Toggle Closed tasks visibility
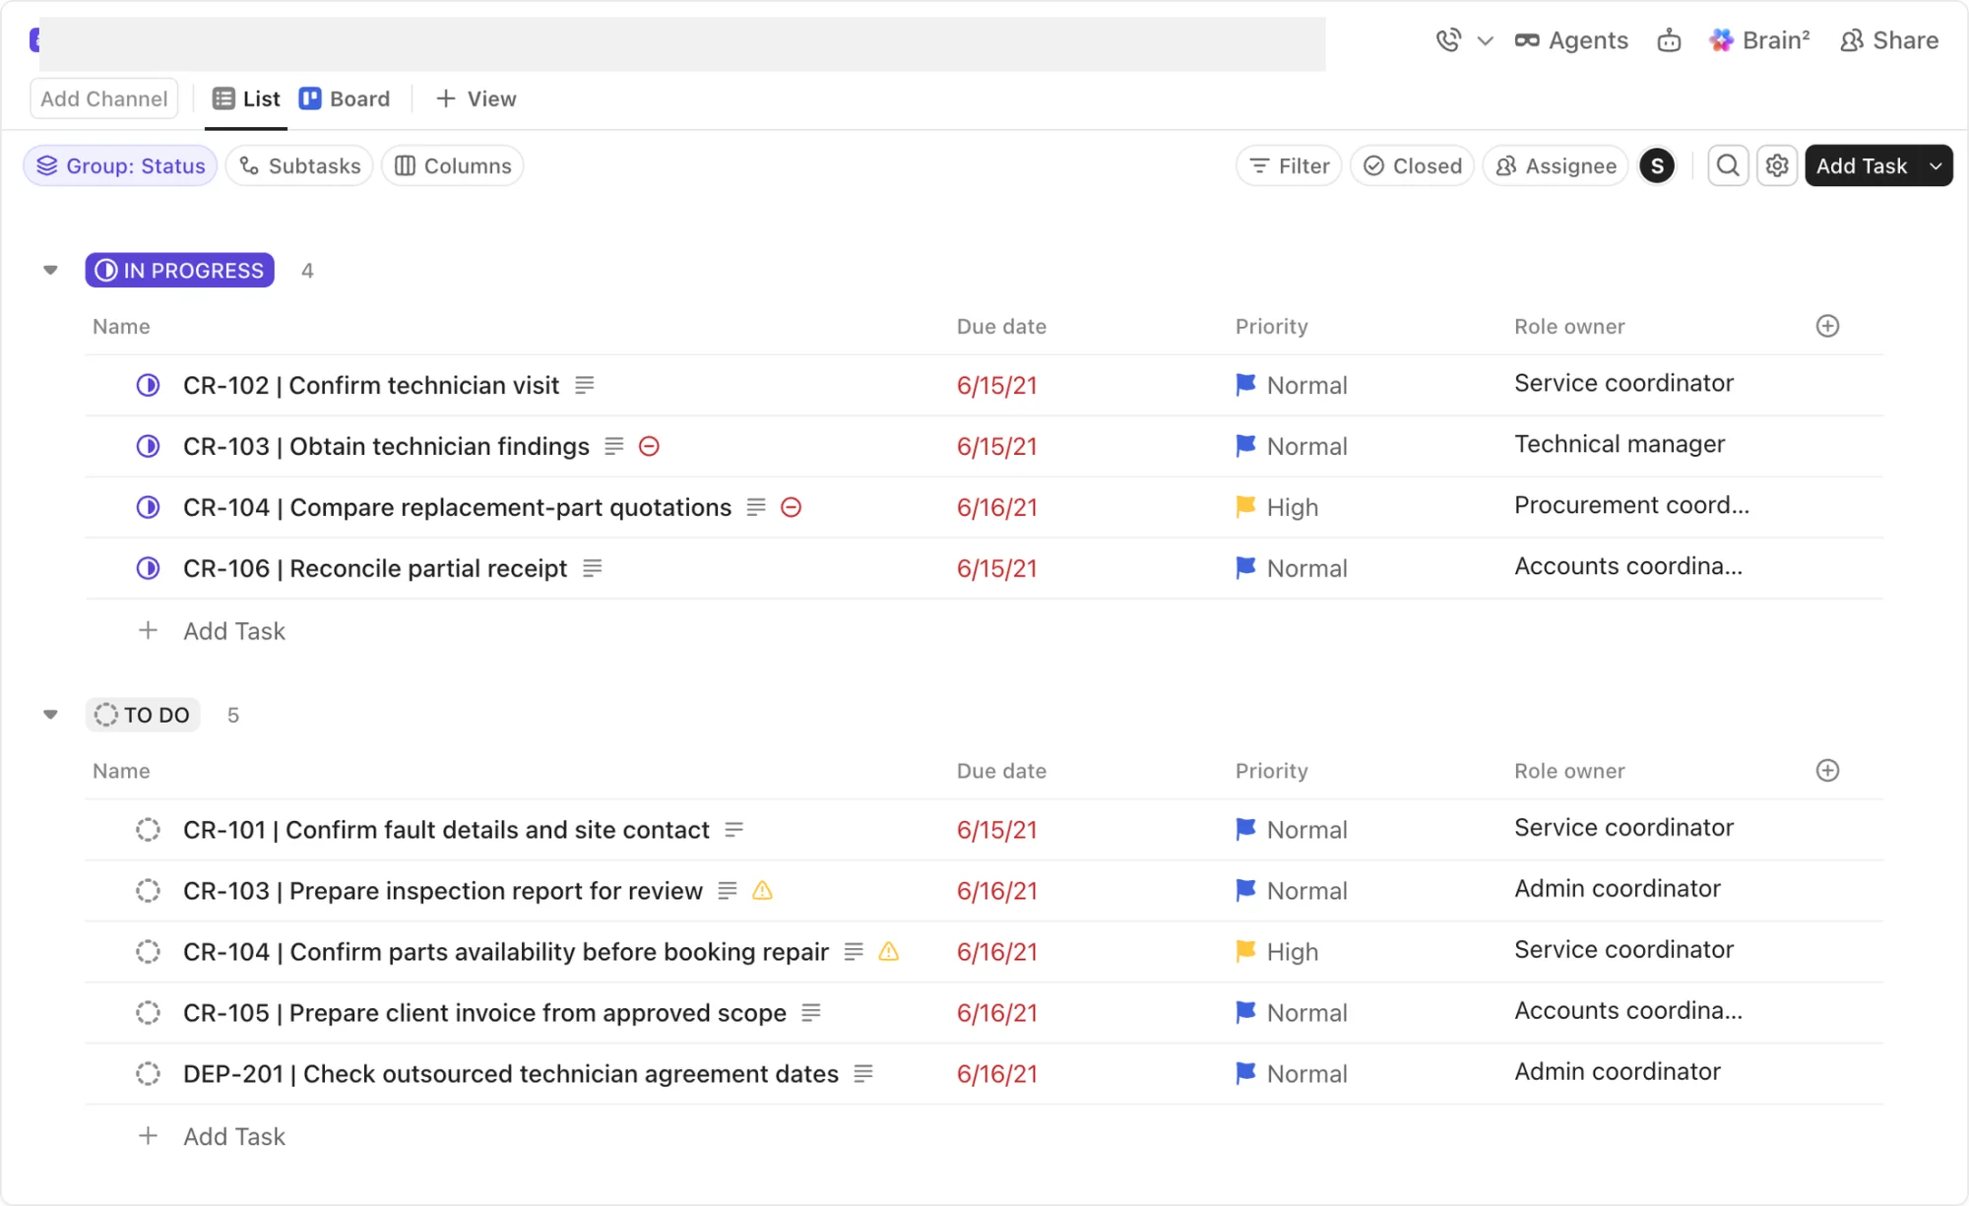Image resolution: width=1969 pixels, height=1206 pixels. (1412, 165)
